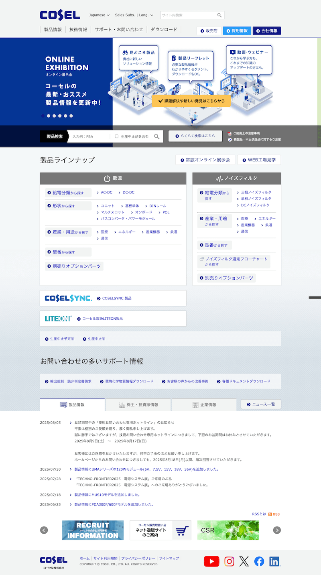The height and width of the screenshot is (575, 321).
Task: Open the 製品情報 navigation menu item
Action: coord(53,30)
